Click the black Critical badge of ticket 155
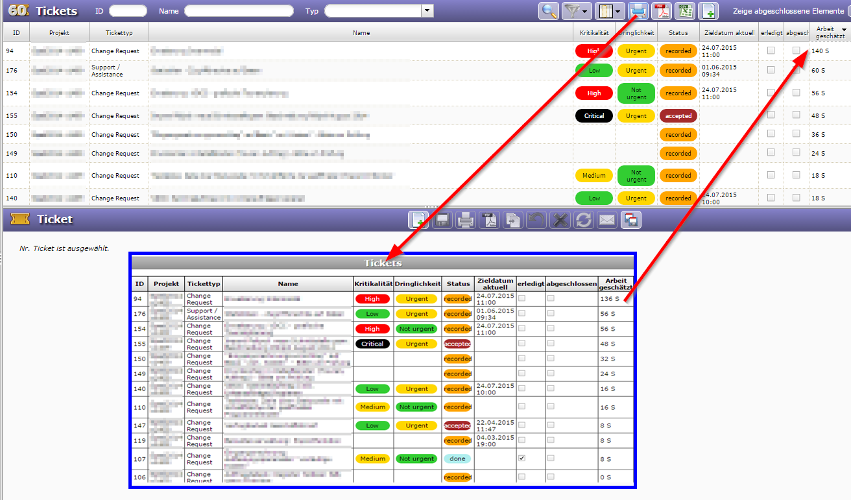Image resolution: width=851 pixels, height=500 pixels. click(x=594, y=115)
